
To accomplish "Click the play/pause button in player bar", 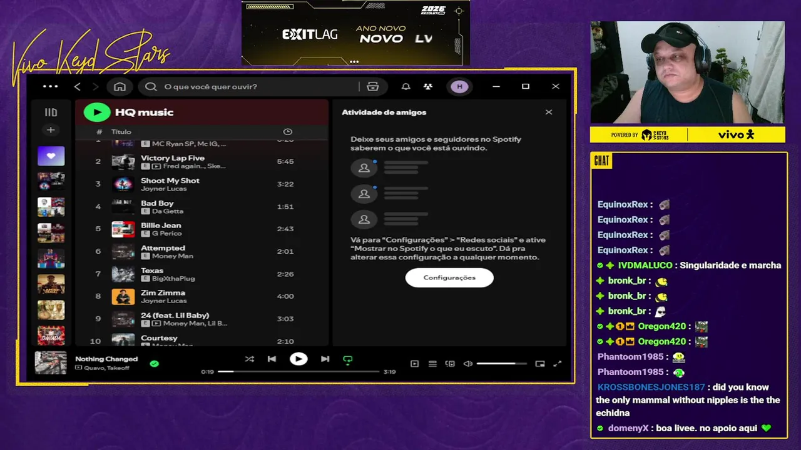I will (x=298, y=359).
